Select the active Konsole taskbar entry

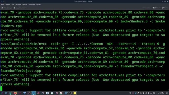coord(34,93)
